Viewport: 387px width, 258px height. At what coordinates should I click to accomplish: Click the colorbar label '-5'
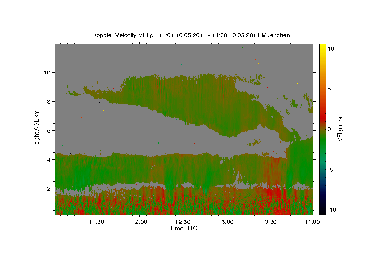point(330,170)
